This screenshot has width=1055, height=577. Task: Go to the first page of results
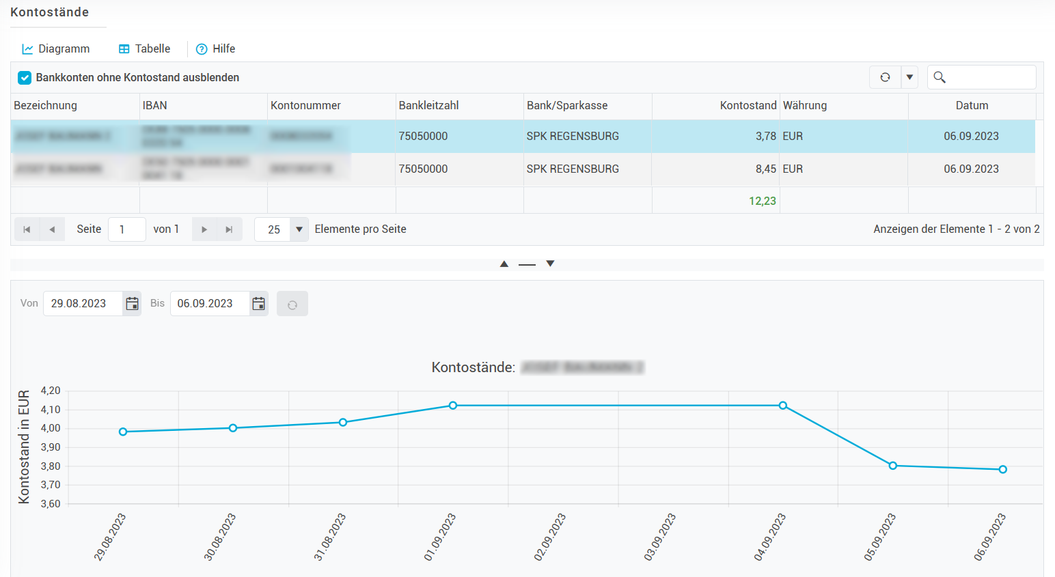coord(27,229)
